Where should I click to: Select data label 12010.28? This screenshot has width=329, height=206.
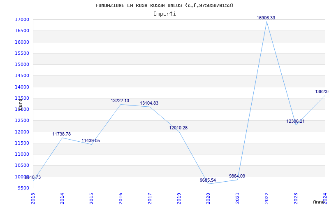pyautogui.click(x=178, y=128)
